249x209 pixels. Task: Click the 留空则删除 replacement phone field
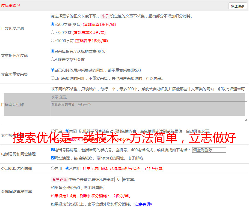coord(209,150)
